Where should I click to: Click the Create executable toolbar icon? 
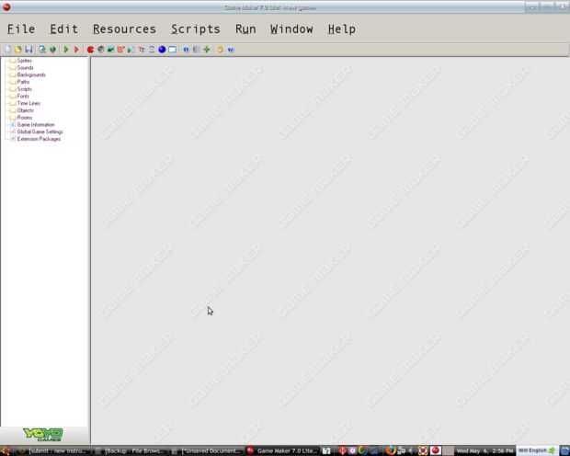(42, 49)
